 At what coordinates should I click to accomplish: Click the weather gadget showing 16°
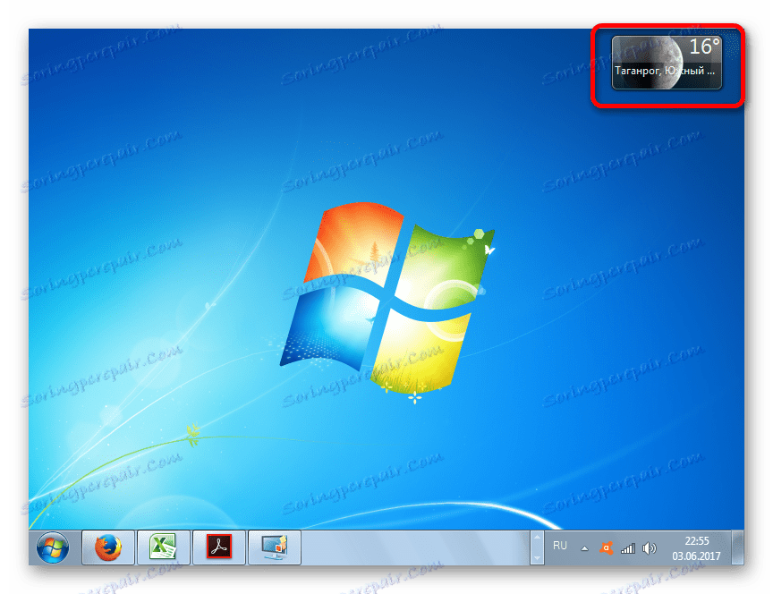[667, 63]
